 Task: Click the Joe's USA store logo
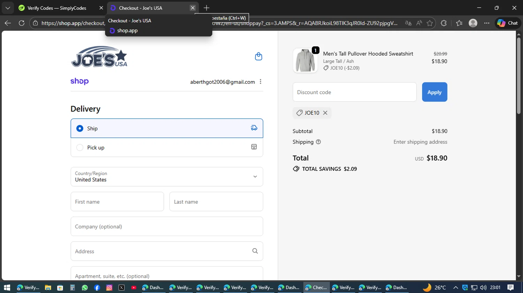click(99, 57)
